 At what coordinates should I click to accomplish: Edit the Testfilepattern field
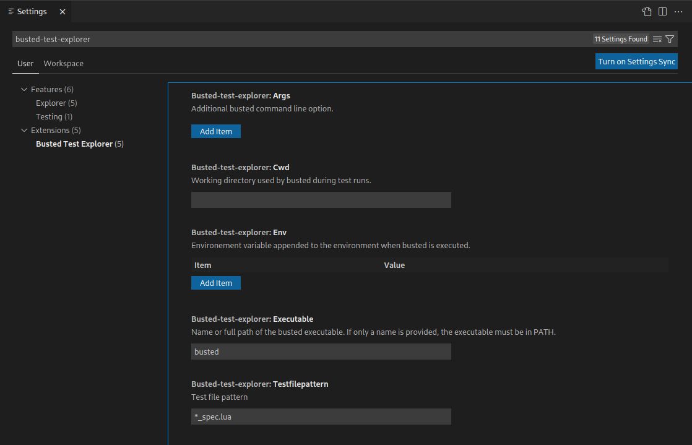pyautogui.click(x=321, y=417)
